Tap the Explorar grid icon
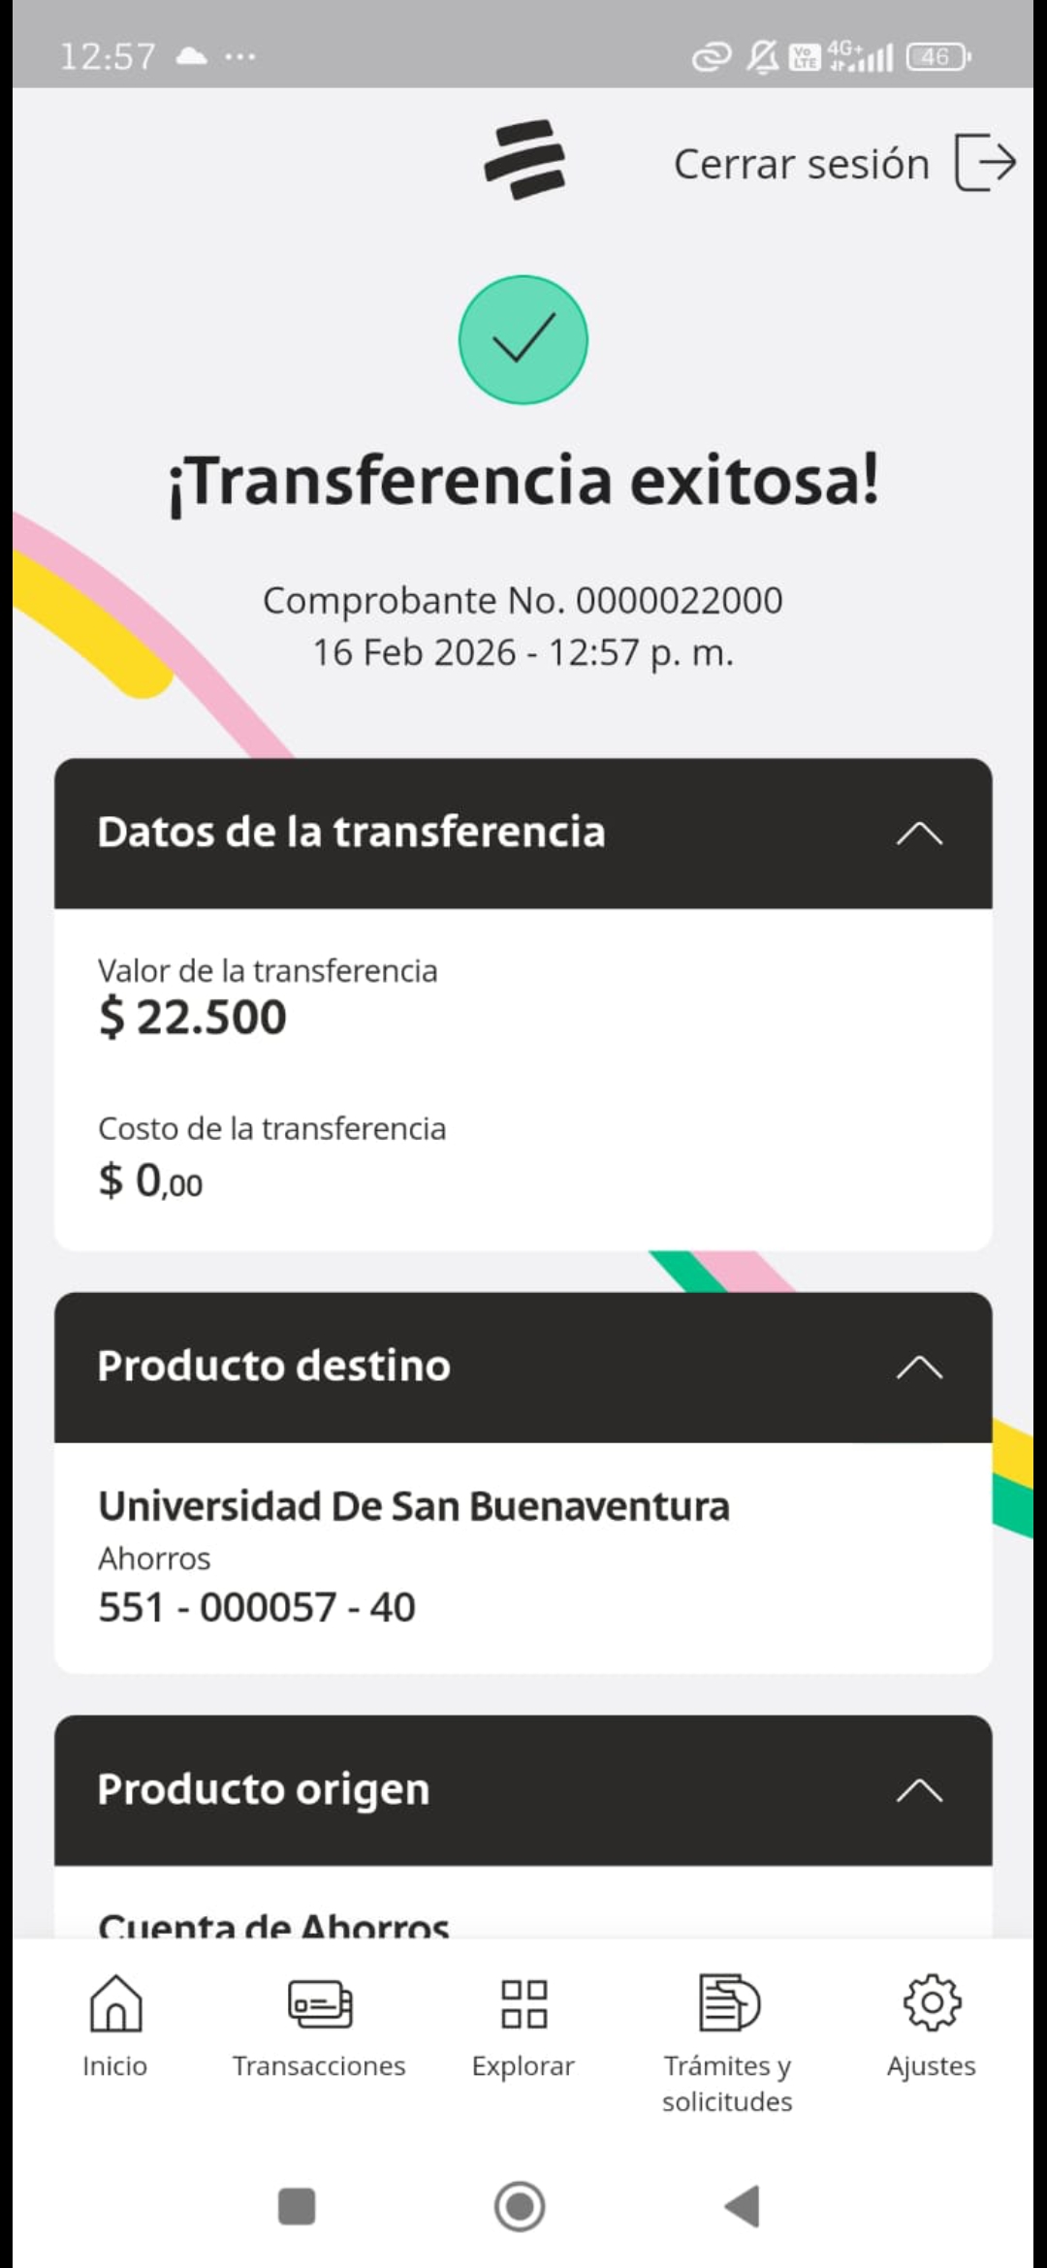1047x2268 pixels. pos(523,2003)
